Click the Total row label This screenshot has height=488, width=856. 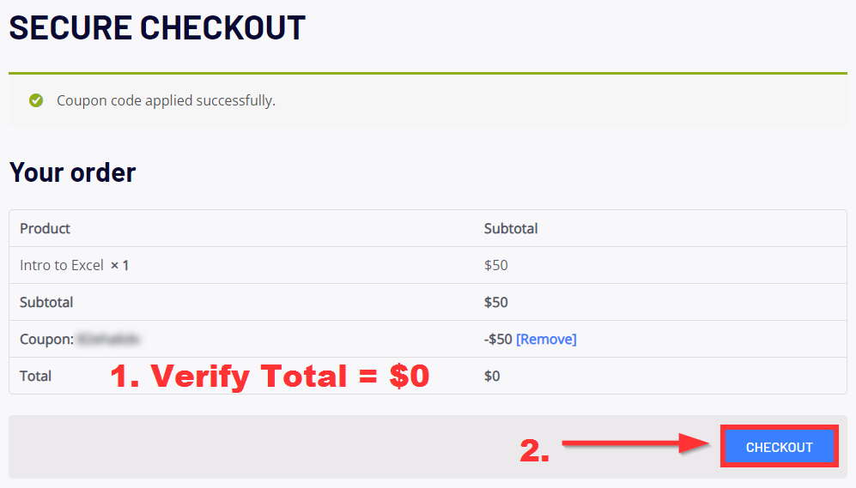click(x=35, y=377)
